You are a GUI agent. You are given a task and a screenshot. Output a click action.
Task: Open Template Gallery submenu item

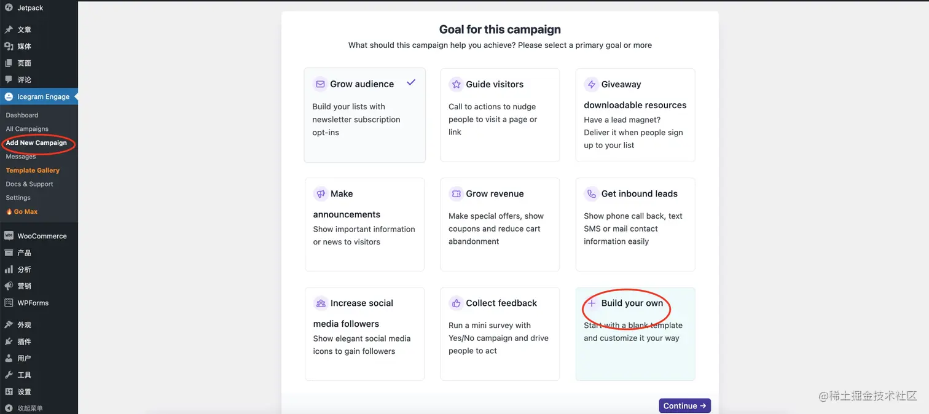(33, 170)
